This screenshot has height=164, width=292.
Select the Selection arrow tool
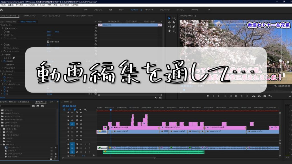[169, 18]
